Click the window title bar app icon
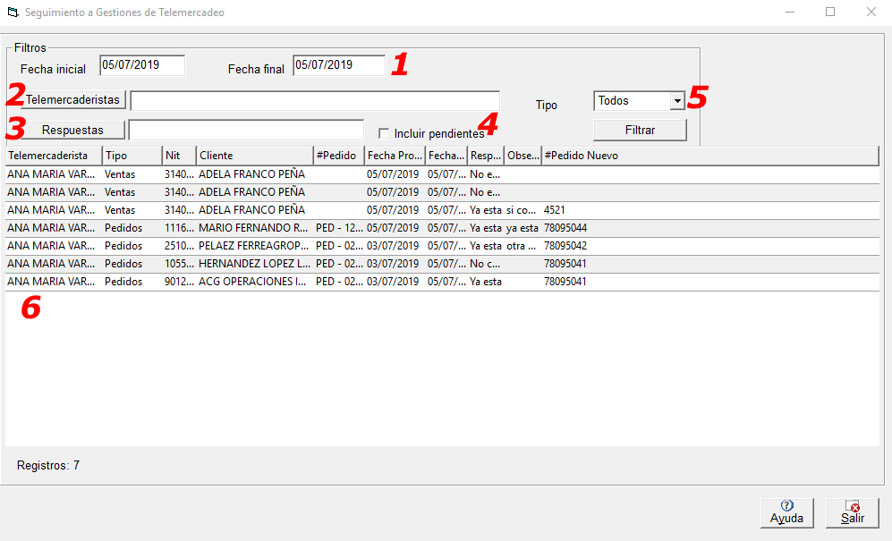892x541 pixels. (12, 13)
